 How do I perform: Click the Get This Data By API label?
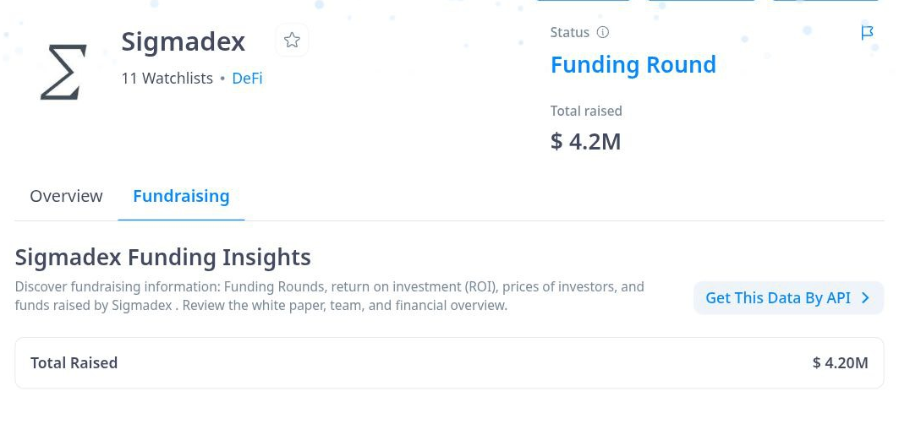point(778,297)
